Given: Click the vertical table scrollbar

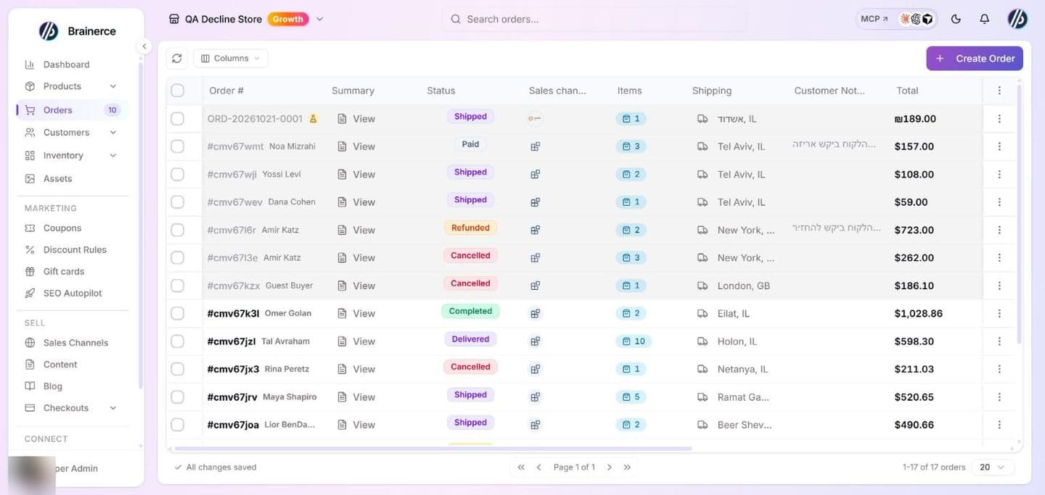Looking at the screenshot, I should (1019, 214).
